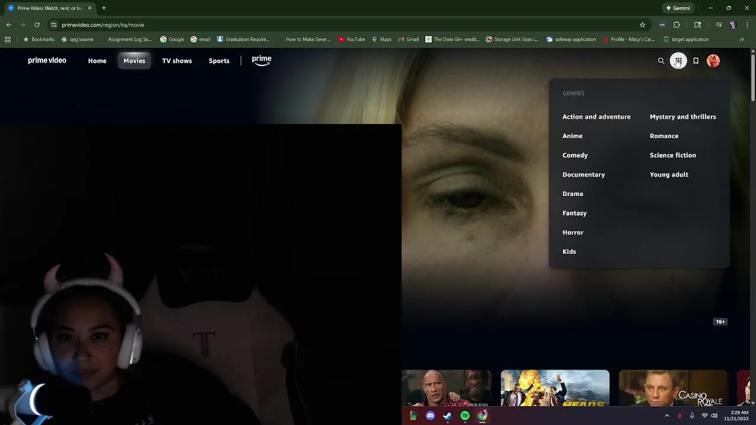Open the watchlist bookmark icon

tap(696, 61)
